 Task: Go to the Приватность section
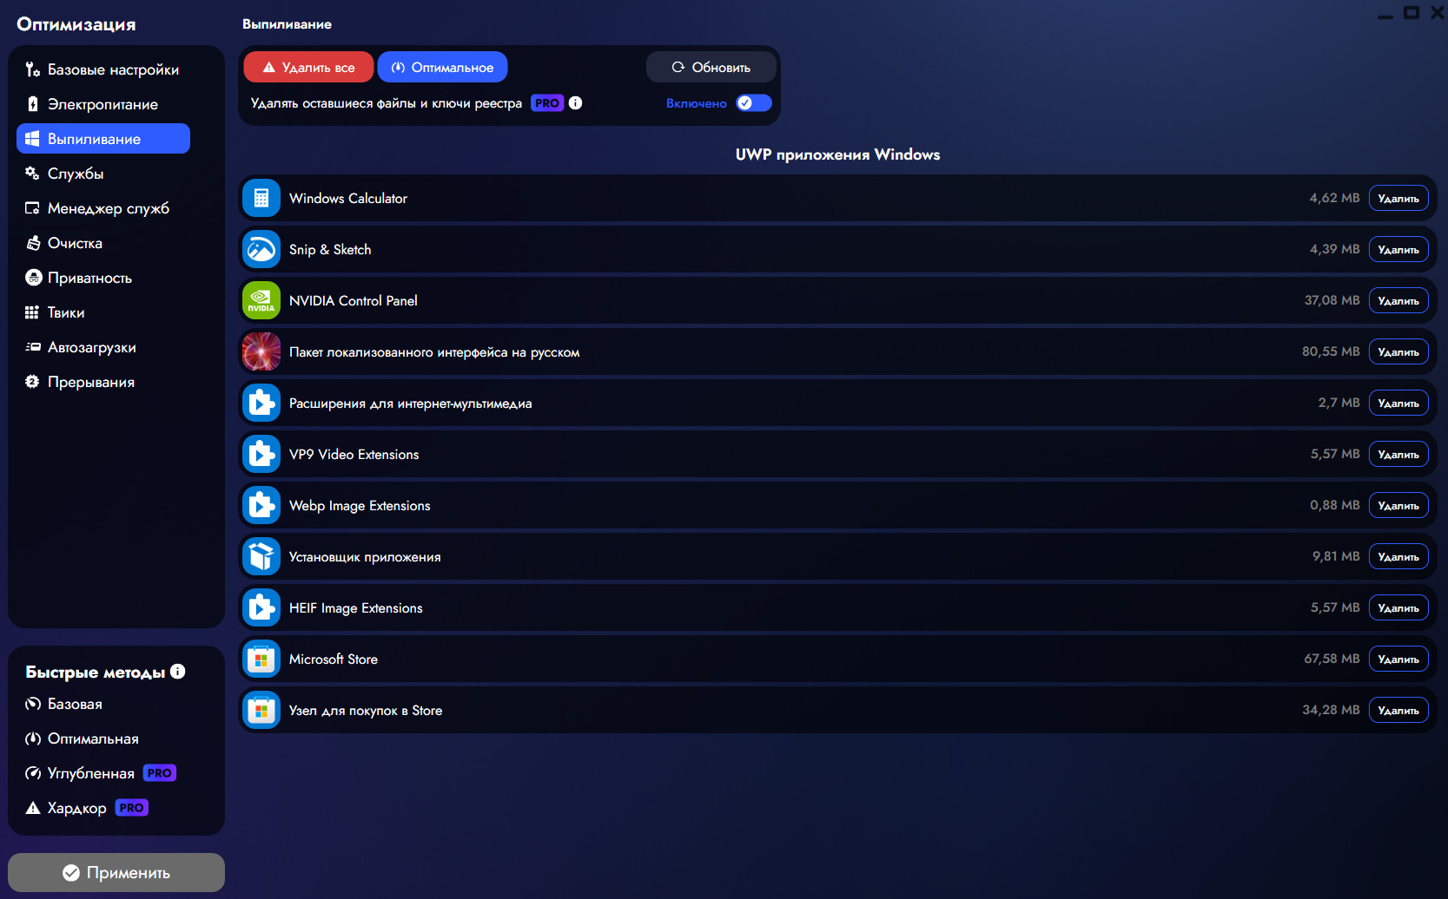click(102, 278)
